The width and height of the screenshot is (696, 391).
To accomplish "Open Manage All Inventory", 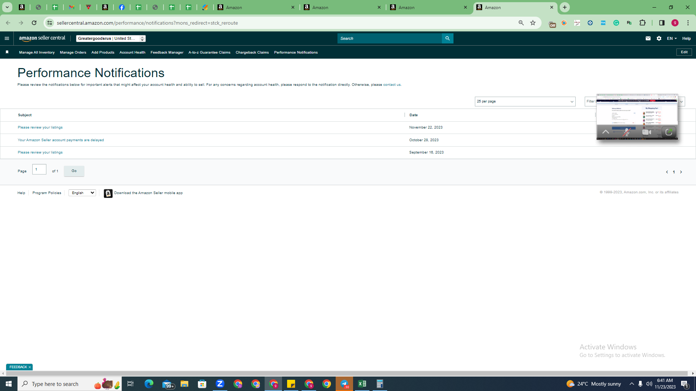I will click(37, 52).
